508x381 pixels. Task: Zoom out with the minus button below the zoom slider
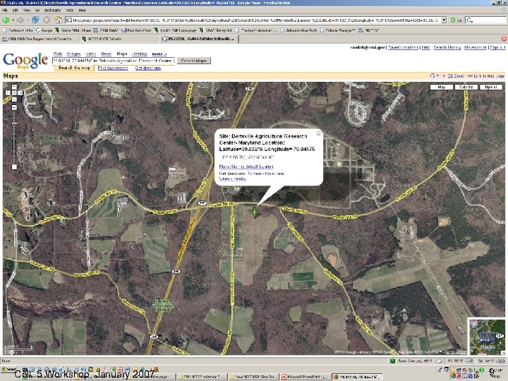tap(14, 167)
